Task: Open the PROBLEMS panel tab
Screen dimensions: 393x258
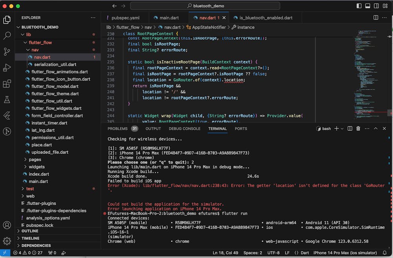Action: tap(118, 128)
